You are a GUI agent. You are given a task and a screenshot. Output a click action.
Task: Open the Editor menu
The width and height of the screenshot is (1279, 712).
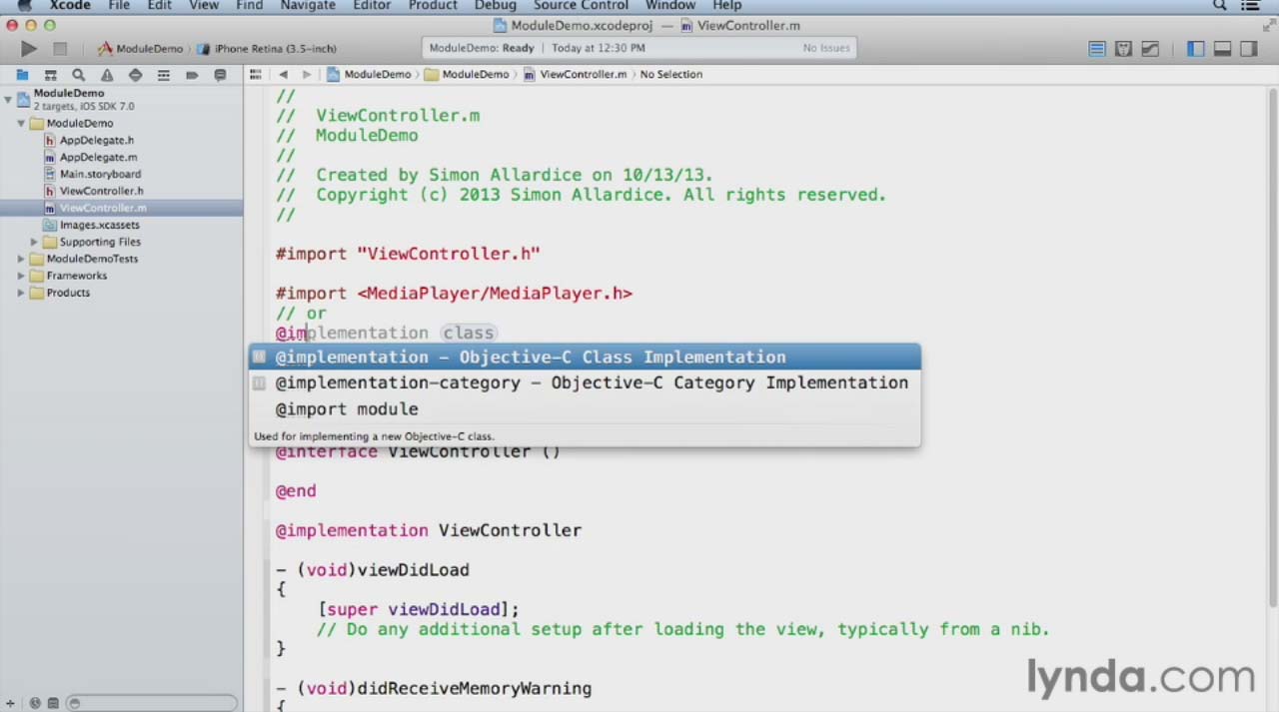point(372,6)
